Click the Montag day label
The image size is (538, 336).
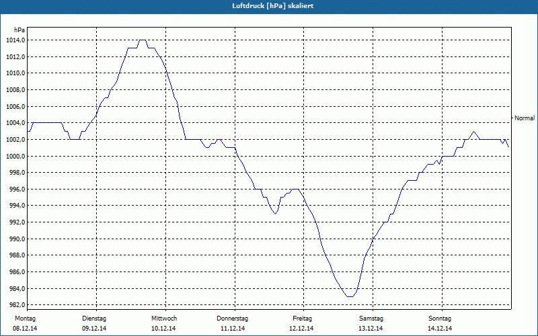pos(25,319)
